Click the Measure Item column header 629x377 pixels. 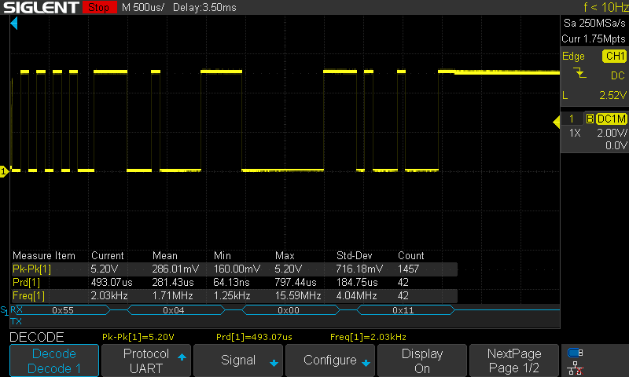(x=44, y=255)
